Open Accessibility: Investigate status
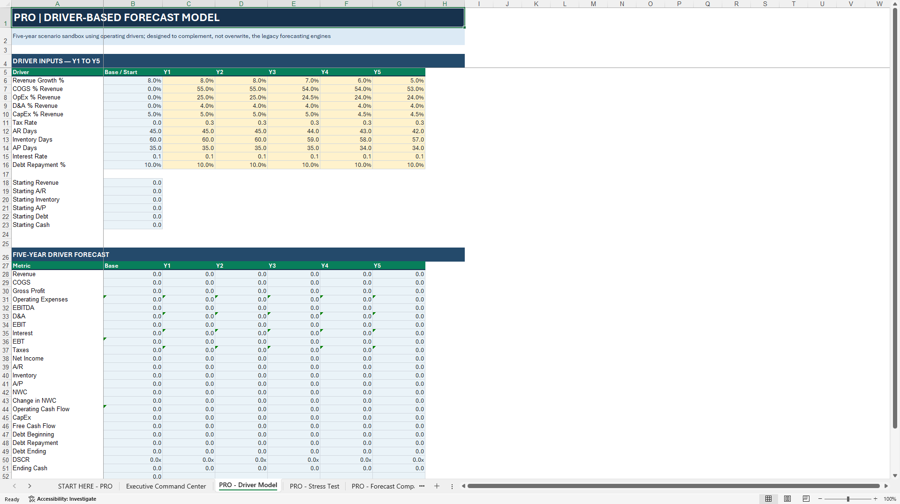This screenshot has height=504, width=900. point(62,499)
